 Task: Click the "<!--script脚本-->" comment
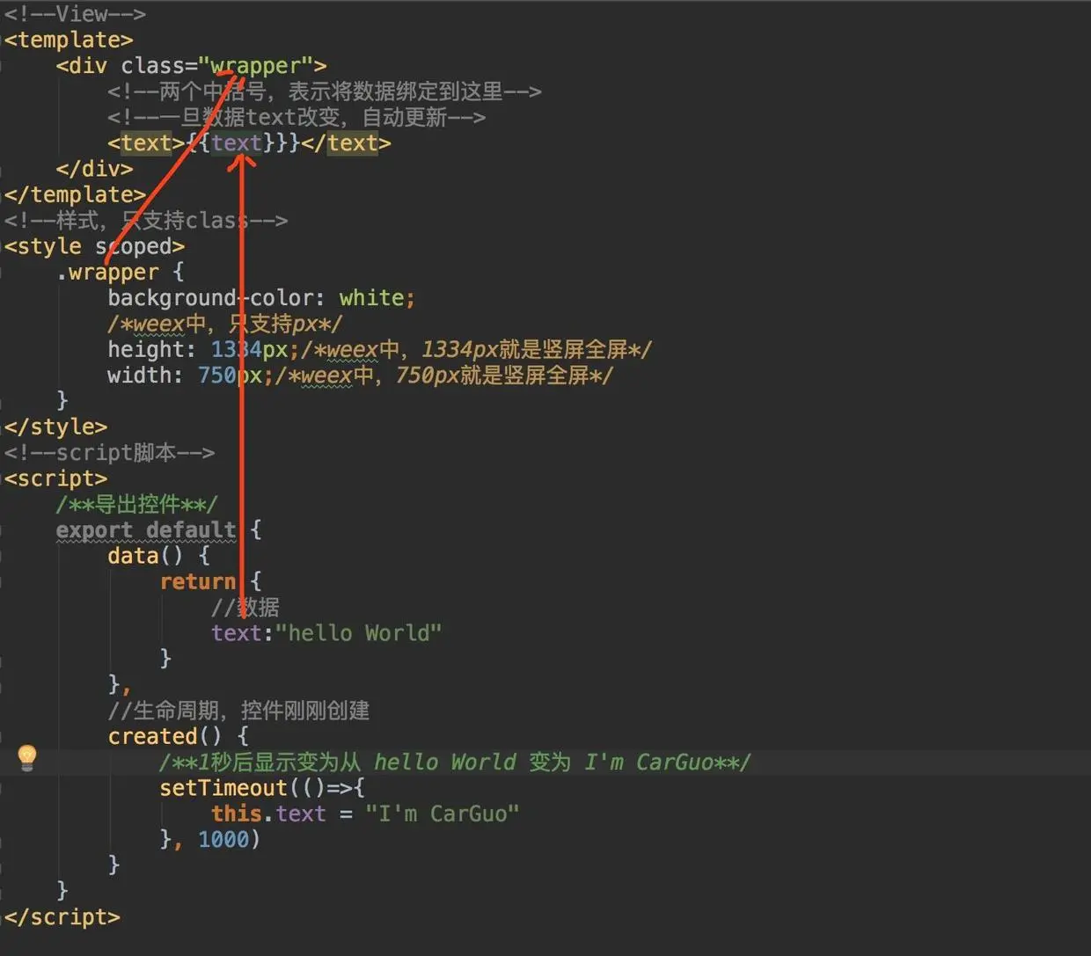[109, 452]
